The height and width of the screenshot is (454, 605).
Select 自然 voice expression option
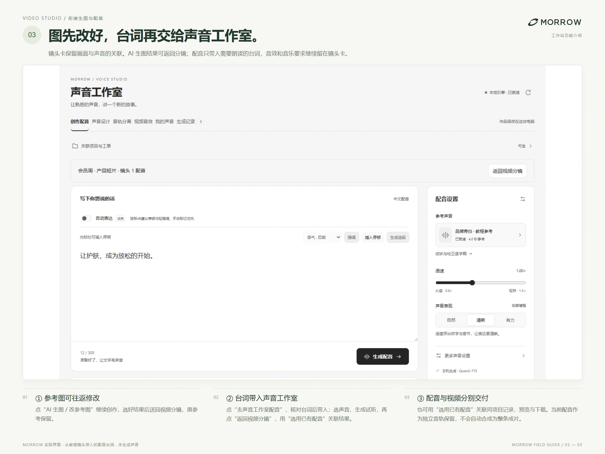[451, 320]
